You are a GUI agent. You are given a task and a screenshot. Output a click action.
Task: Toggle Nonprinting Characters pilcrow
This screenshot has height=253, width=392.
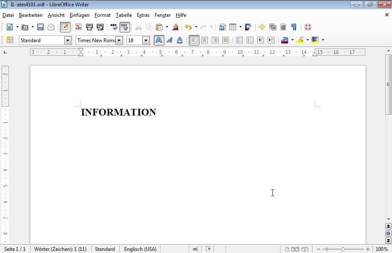(294, 27)
